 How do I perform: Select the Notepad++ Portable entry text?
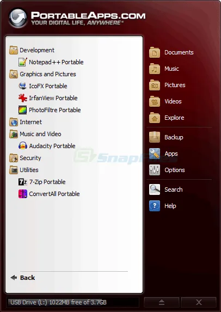[x=56, y=62]
